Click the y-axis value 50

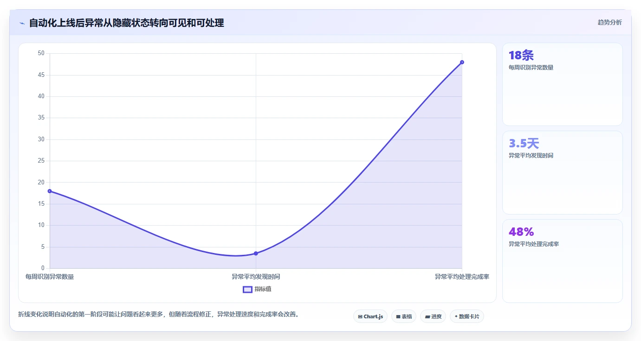pos(41,53)
